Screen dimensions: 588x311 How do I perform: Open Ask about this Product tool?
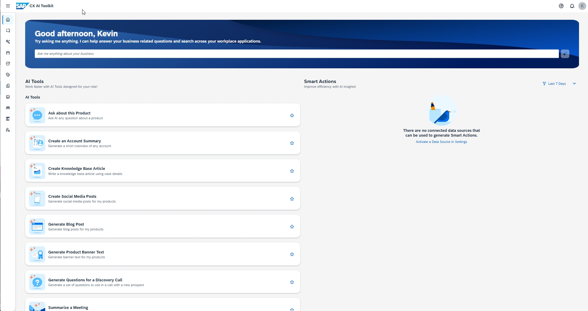click(163, 115)
